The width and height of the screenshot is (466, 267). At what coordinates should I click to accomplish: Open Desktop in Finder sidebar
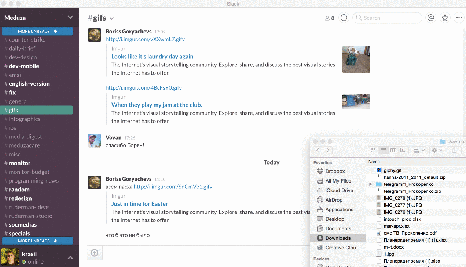[335, 219]
